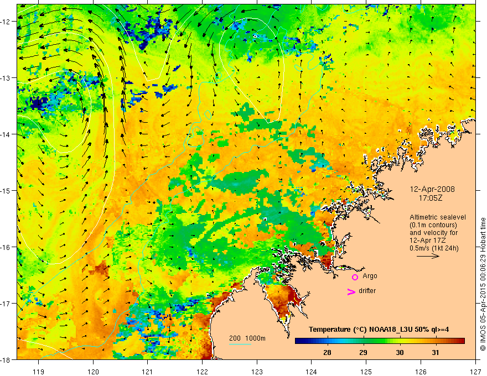This screenshot has height=376, width=487.
Task: Click the 'drifter' legend label
Action: click(x=367, y=291)
